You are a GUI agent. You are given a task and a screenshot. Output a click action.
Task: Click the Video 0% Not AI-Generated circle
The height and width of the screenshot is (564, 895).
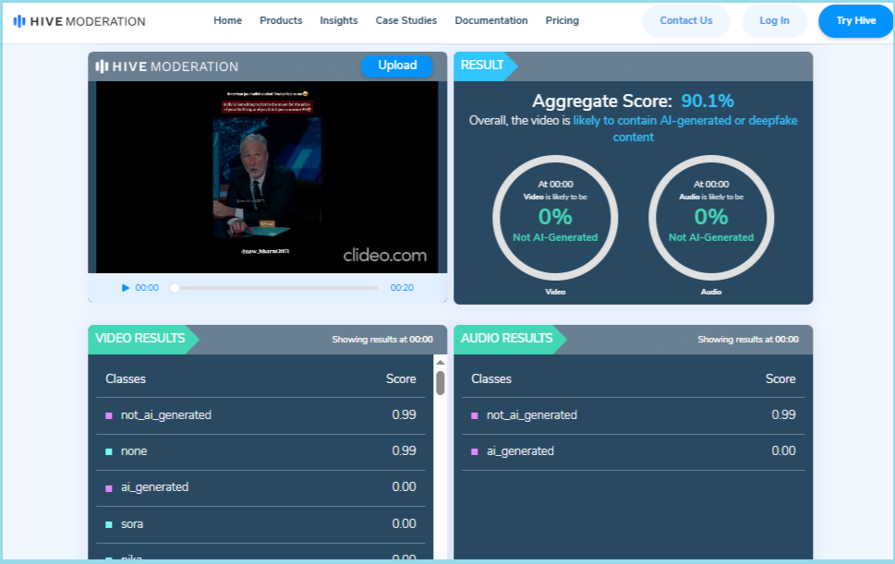pos(555,218)
